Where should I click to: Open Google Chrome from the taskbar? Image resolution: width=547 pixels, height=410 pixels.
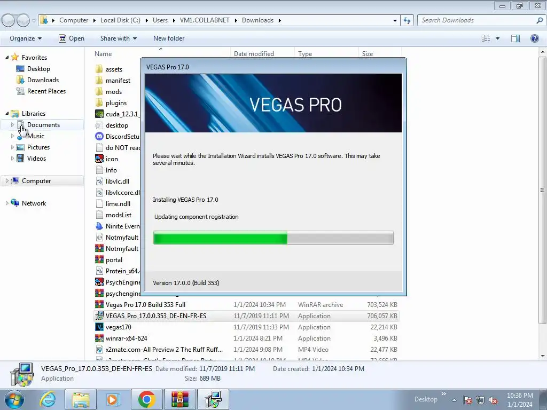tap(146, 399)
